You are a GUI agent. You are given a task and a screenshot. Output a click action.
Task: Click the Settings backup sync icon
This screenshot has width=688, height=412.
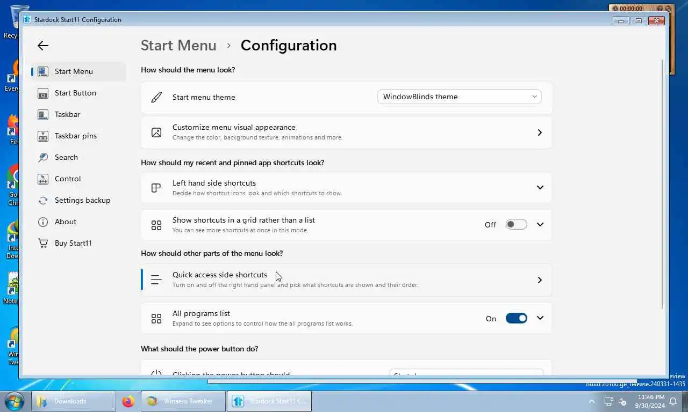(43, 200)
